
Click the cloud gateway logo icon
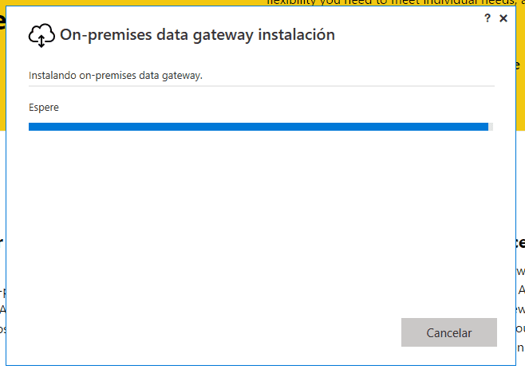click(41, 35)
